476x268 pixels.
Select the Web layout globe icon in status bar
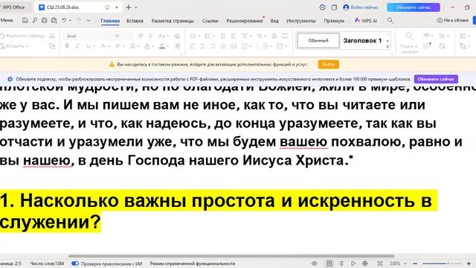(x=365, y=264)
